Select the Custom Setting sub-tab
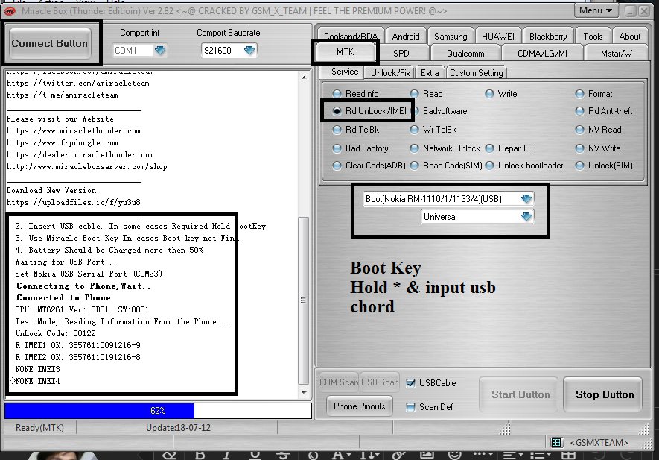This screenshot has width=659, height=460. click(x=476, y=73)
